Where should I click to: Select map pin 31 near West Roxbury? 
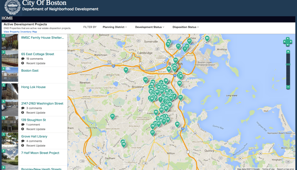pyautogui.click(x=112, y=116)
